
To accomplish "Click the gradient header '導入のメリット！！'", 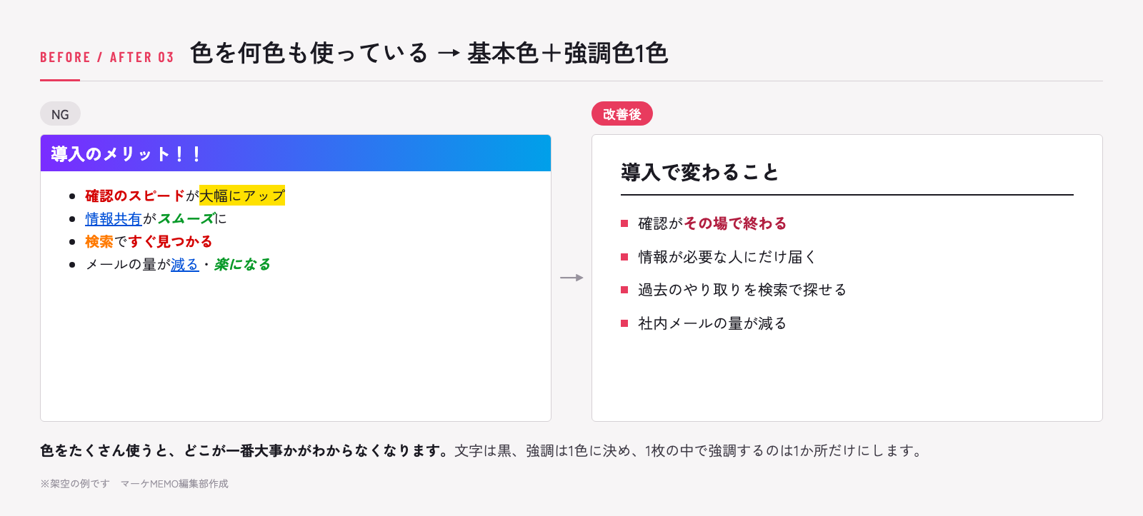I will click(296, 153).
